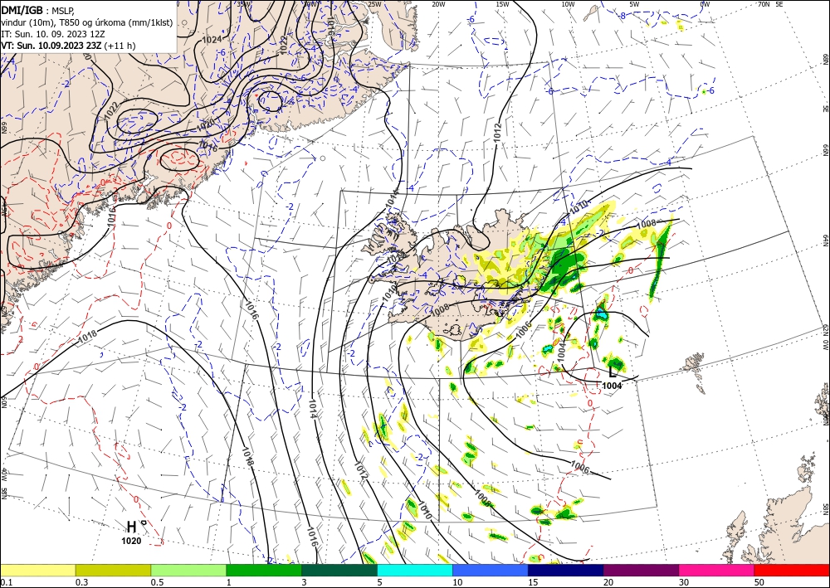Select the red 50 mm legend swatch
Viewport: 830px width, 588px height.
point(792,570)
